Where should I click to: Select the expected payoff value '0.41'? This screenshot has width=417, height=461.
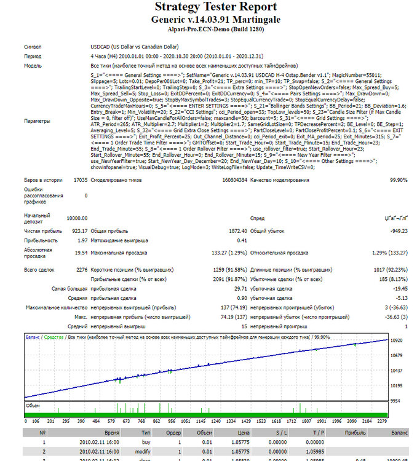pyautogui.click(x=242, y=240)
